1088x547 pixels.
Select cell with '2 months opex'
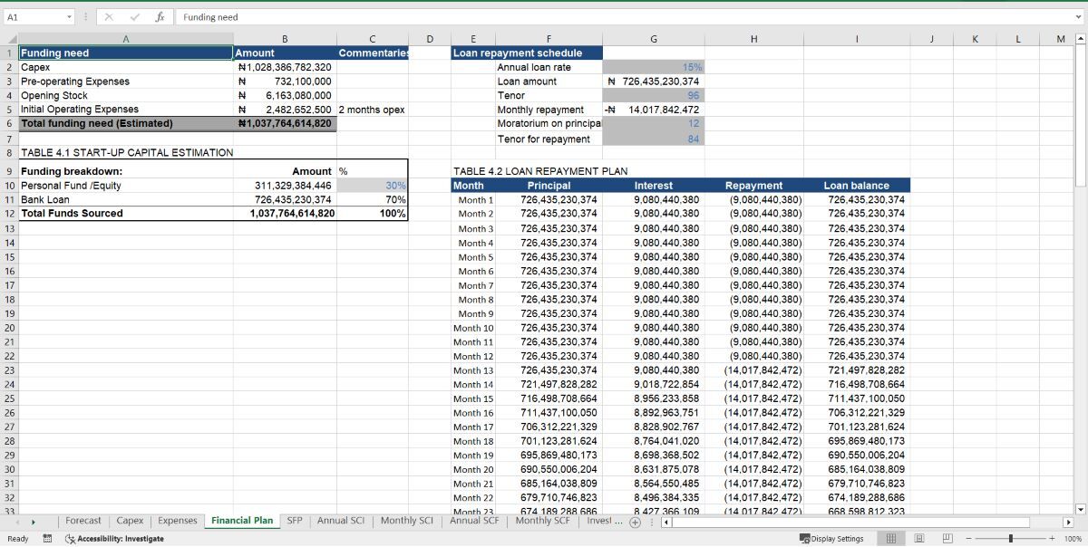(372, 110)
